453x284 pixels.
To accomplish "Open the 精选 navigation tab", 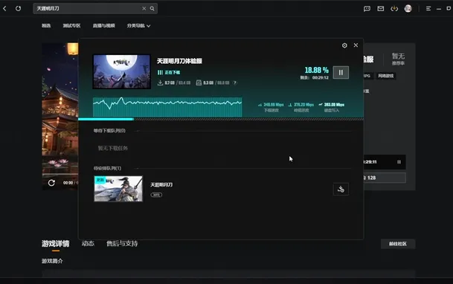I will [46, 26].
